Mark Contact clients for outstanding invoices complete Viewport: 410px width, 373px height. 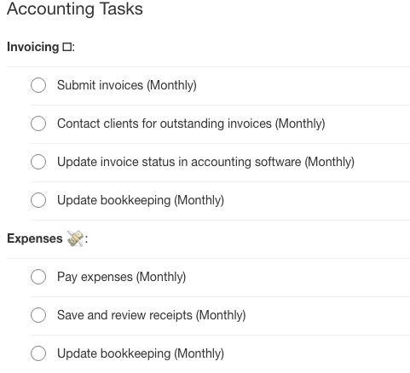pyautogui.click(x=38, y=123)
